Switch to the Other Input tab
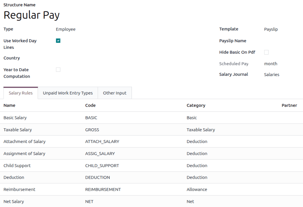The width and height of the screenshot is (303, 207). 115,93
